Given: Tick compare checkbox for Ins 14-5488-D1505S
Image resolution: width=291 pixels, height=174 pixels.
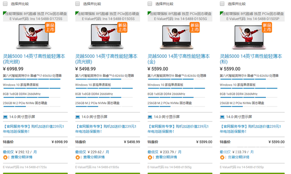Looking at the screenshot, I should pyautogui.click(x=78, y=4).
